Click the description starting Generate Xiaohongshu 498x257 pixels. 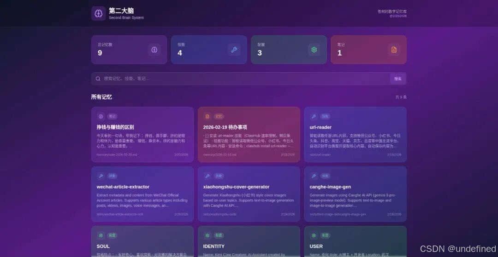tap(249, 200)
